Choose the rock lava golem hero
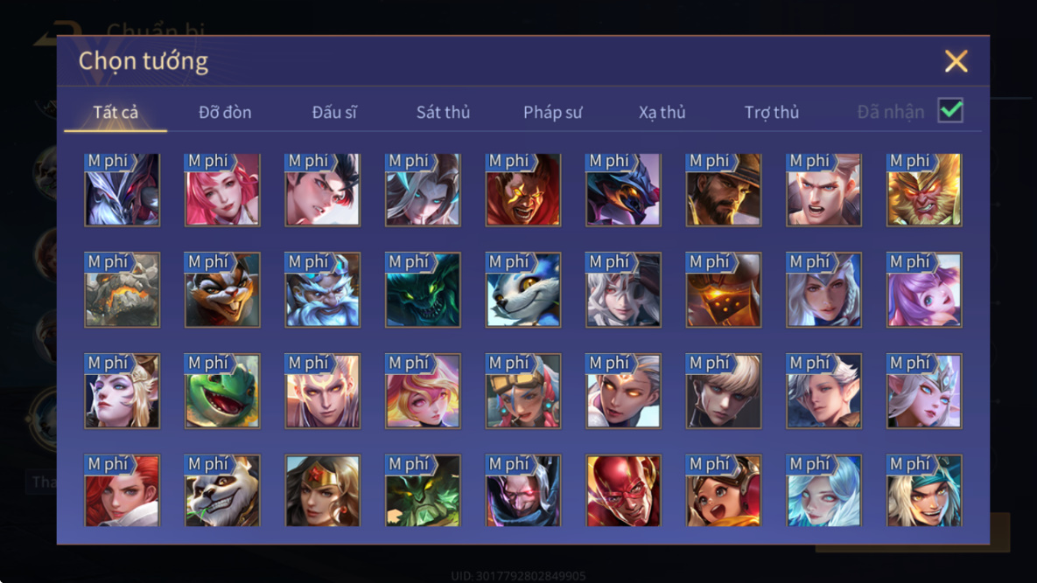 point(123,290)
